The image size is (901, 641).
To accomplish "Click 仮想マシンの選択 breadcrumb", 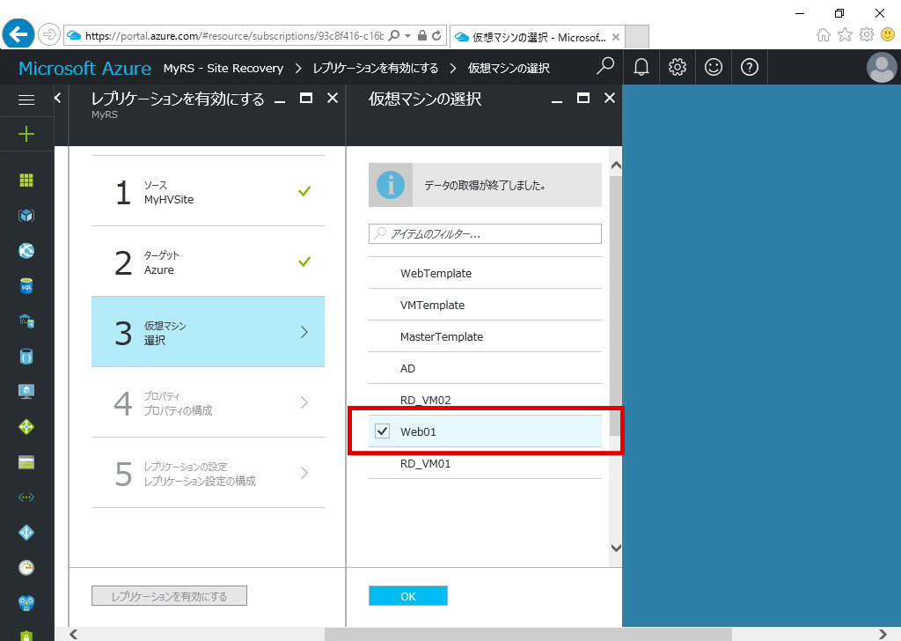I will 509,69.
